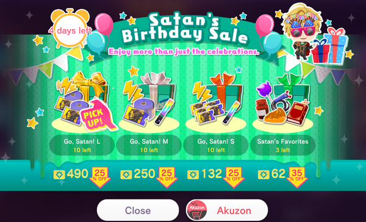Open the Akuzon shop
This screenshot has width=366, height=222.
(x=227, y=210)
